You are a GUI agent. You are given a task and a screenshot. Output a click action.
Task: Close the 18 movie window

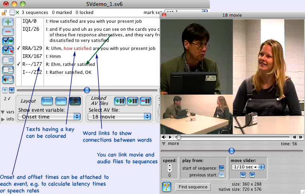164,15
